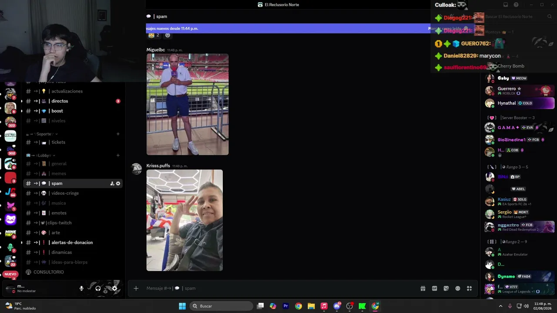557x313 pixels.
Task: Select the spam channel in the channel list
Action: tap(72, 183)
